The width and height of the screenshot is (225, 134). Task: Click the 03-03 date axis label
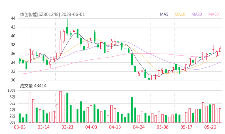20,127
